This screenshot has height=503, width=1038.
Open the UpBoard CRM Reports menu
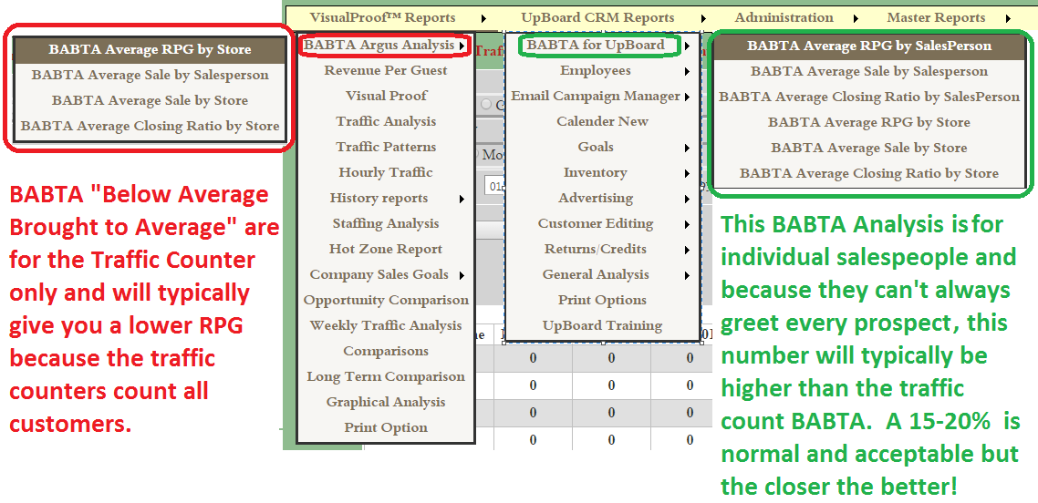(597, 18)
